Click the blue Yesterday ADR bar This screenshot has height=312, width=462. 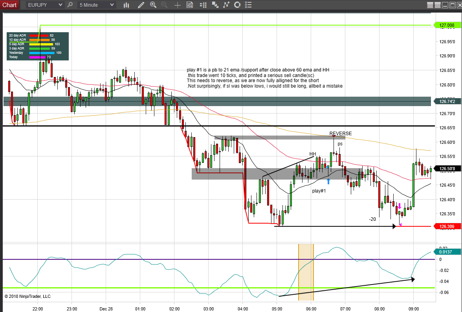tap(42, 53)
